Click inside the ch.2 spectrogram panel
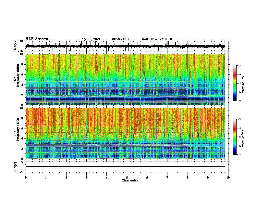This screenshot has width=257, height=199. [x=125, y=133]
